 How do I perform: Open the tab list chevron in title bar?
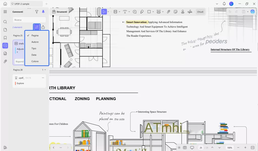(217, 4)
